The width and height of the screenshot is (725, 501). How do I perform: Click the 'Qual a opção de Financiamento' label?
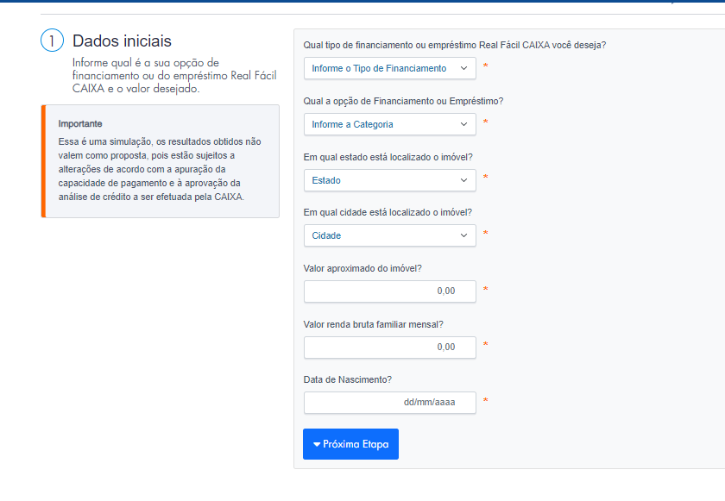403,101
